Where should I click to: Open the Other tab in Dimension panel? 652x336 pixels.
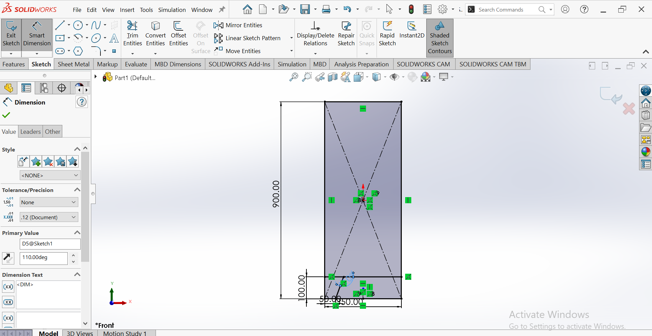click(x=52, y=132)
